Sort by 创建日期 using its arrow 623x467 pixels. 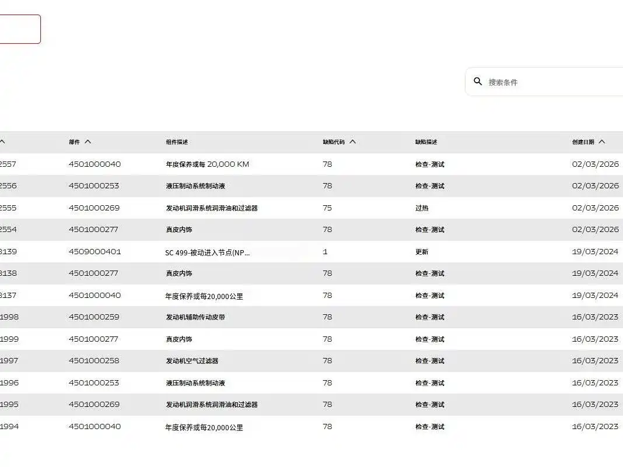602,142
